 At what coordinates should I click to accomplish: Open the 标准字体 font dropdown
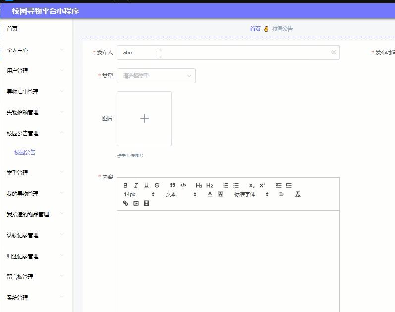(251, 194)
